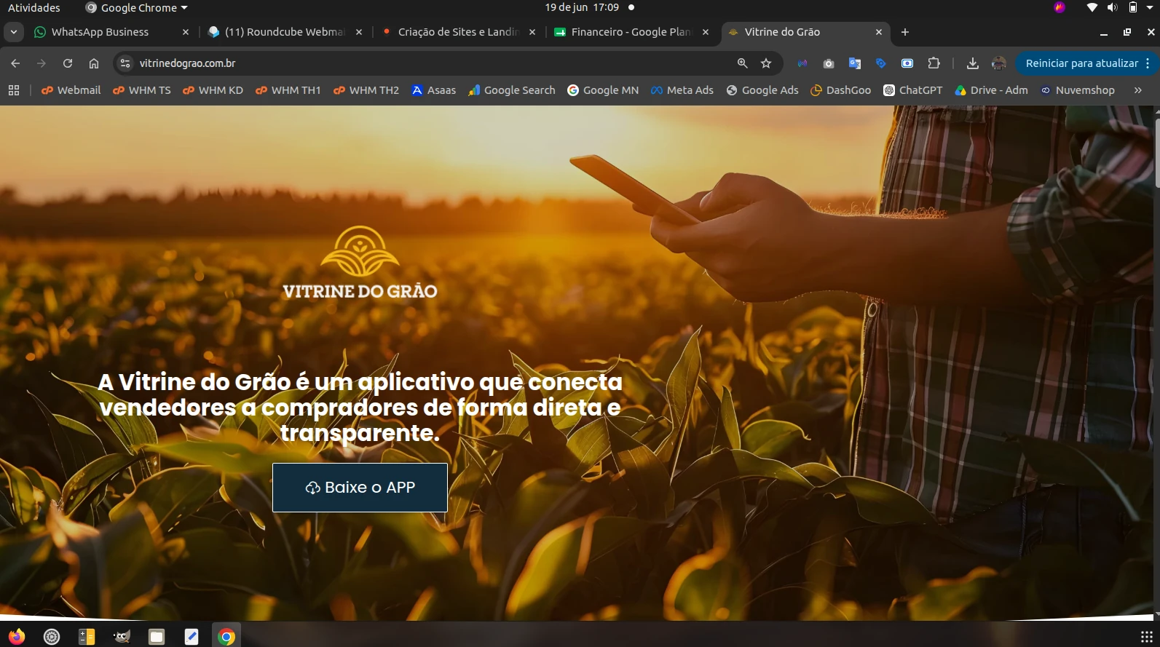The width and height of the screenshot is (1160, 647).
Task: Open the Chrome profile avatar
Action: click(x=999, y=63)
